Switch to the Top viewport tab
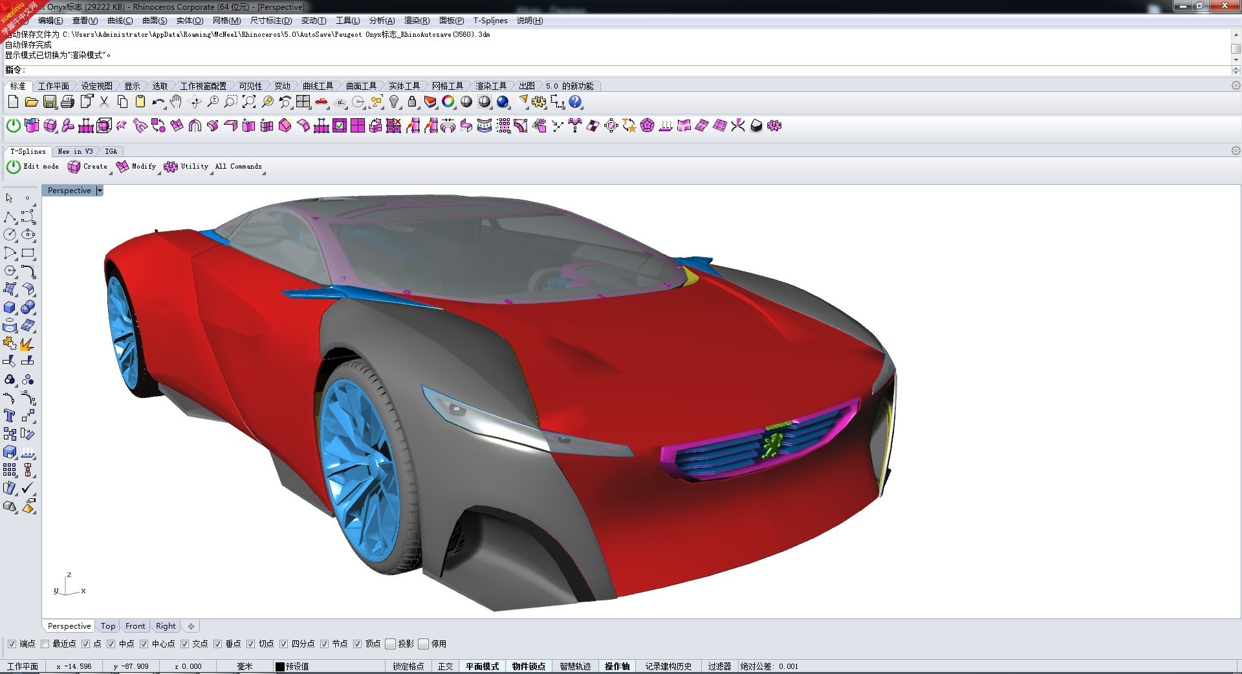The height and width of the screenshot is (674, 1242). [x=108, y=626]
